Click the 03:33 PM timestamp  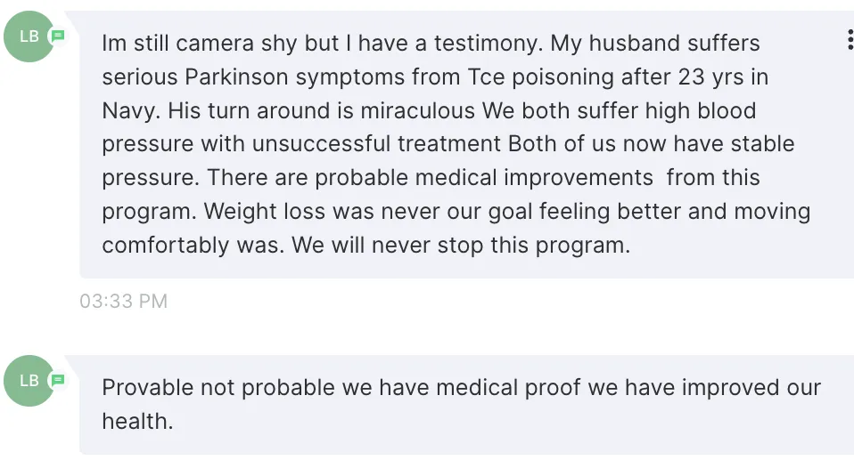[123, 302]
